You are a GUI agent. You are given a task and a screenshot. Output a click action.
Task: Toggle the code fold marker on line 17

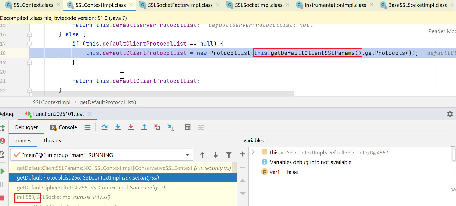coord(29,44)
